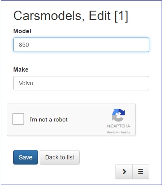The height and width of the screenshot is (185, 162).
Task: Click the Carsmodels word in the heading
Action: [49, 16]
